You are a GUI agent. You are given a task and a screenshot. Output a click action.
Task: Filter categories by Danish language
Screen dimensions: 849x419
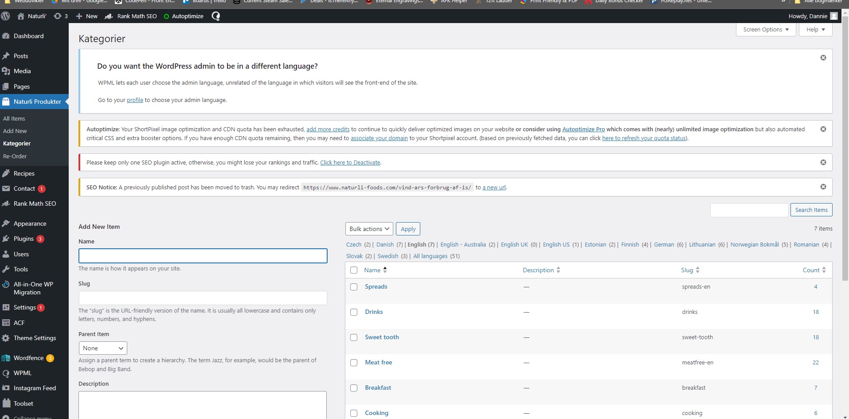[x=385, y=245]
